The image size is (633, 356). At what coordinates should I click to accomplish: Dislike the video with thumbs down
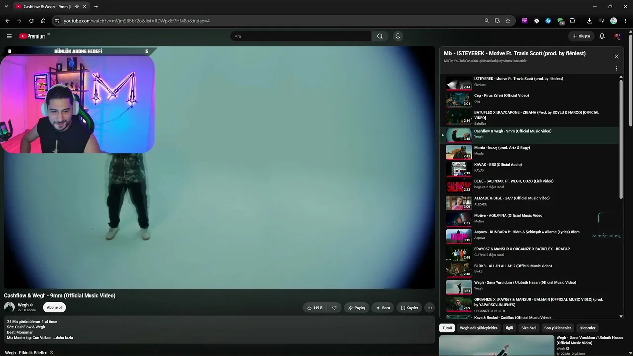[x=334, y=308]
